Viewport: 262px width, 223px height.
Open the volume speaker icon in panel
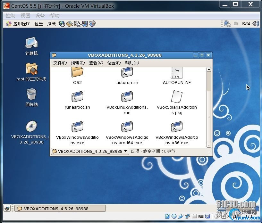click(x=256, y=24)
